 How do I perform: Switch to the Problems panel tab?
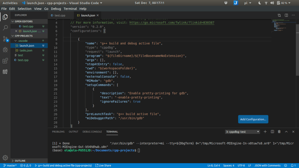pos(58,132)
